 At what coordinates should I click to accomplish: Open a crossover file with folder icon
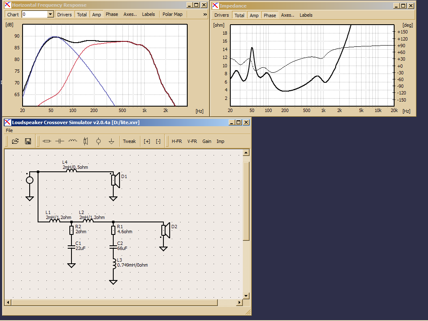15,141
